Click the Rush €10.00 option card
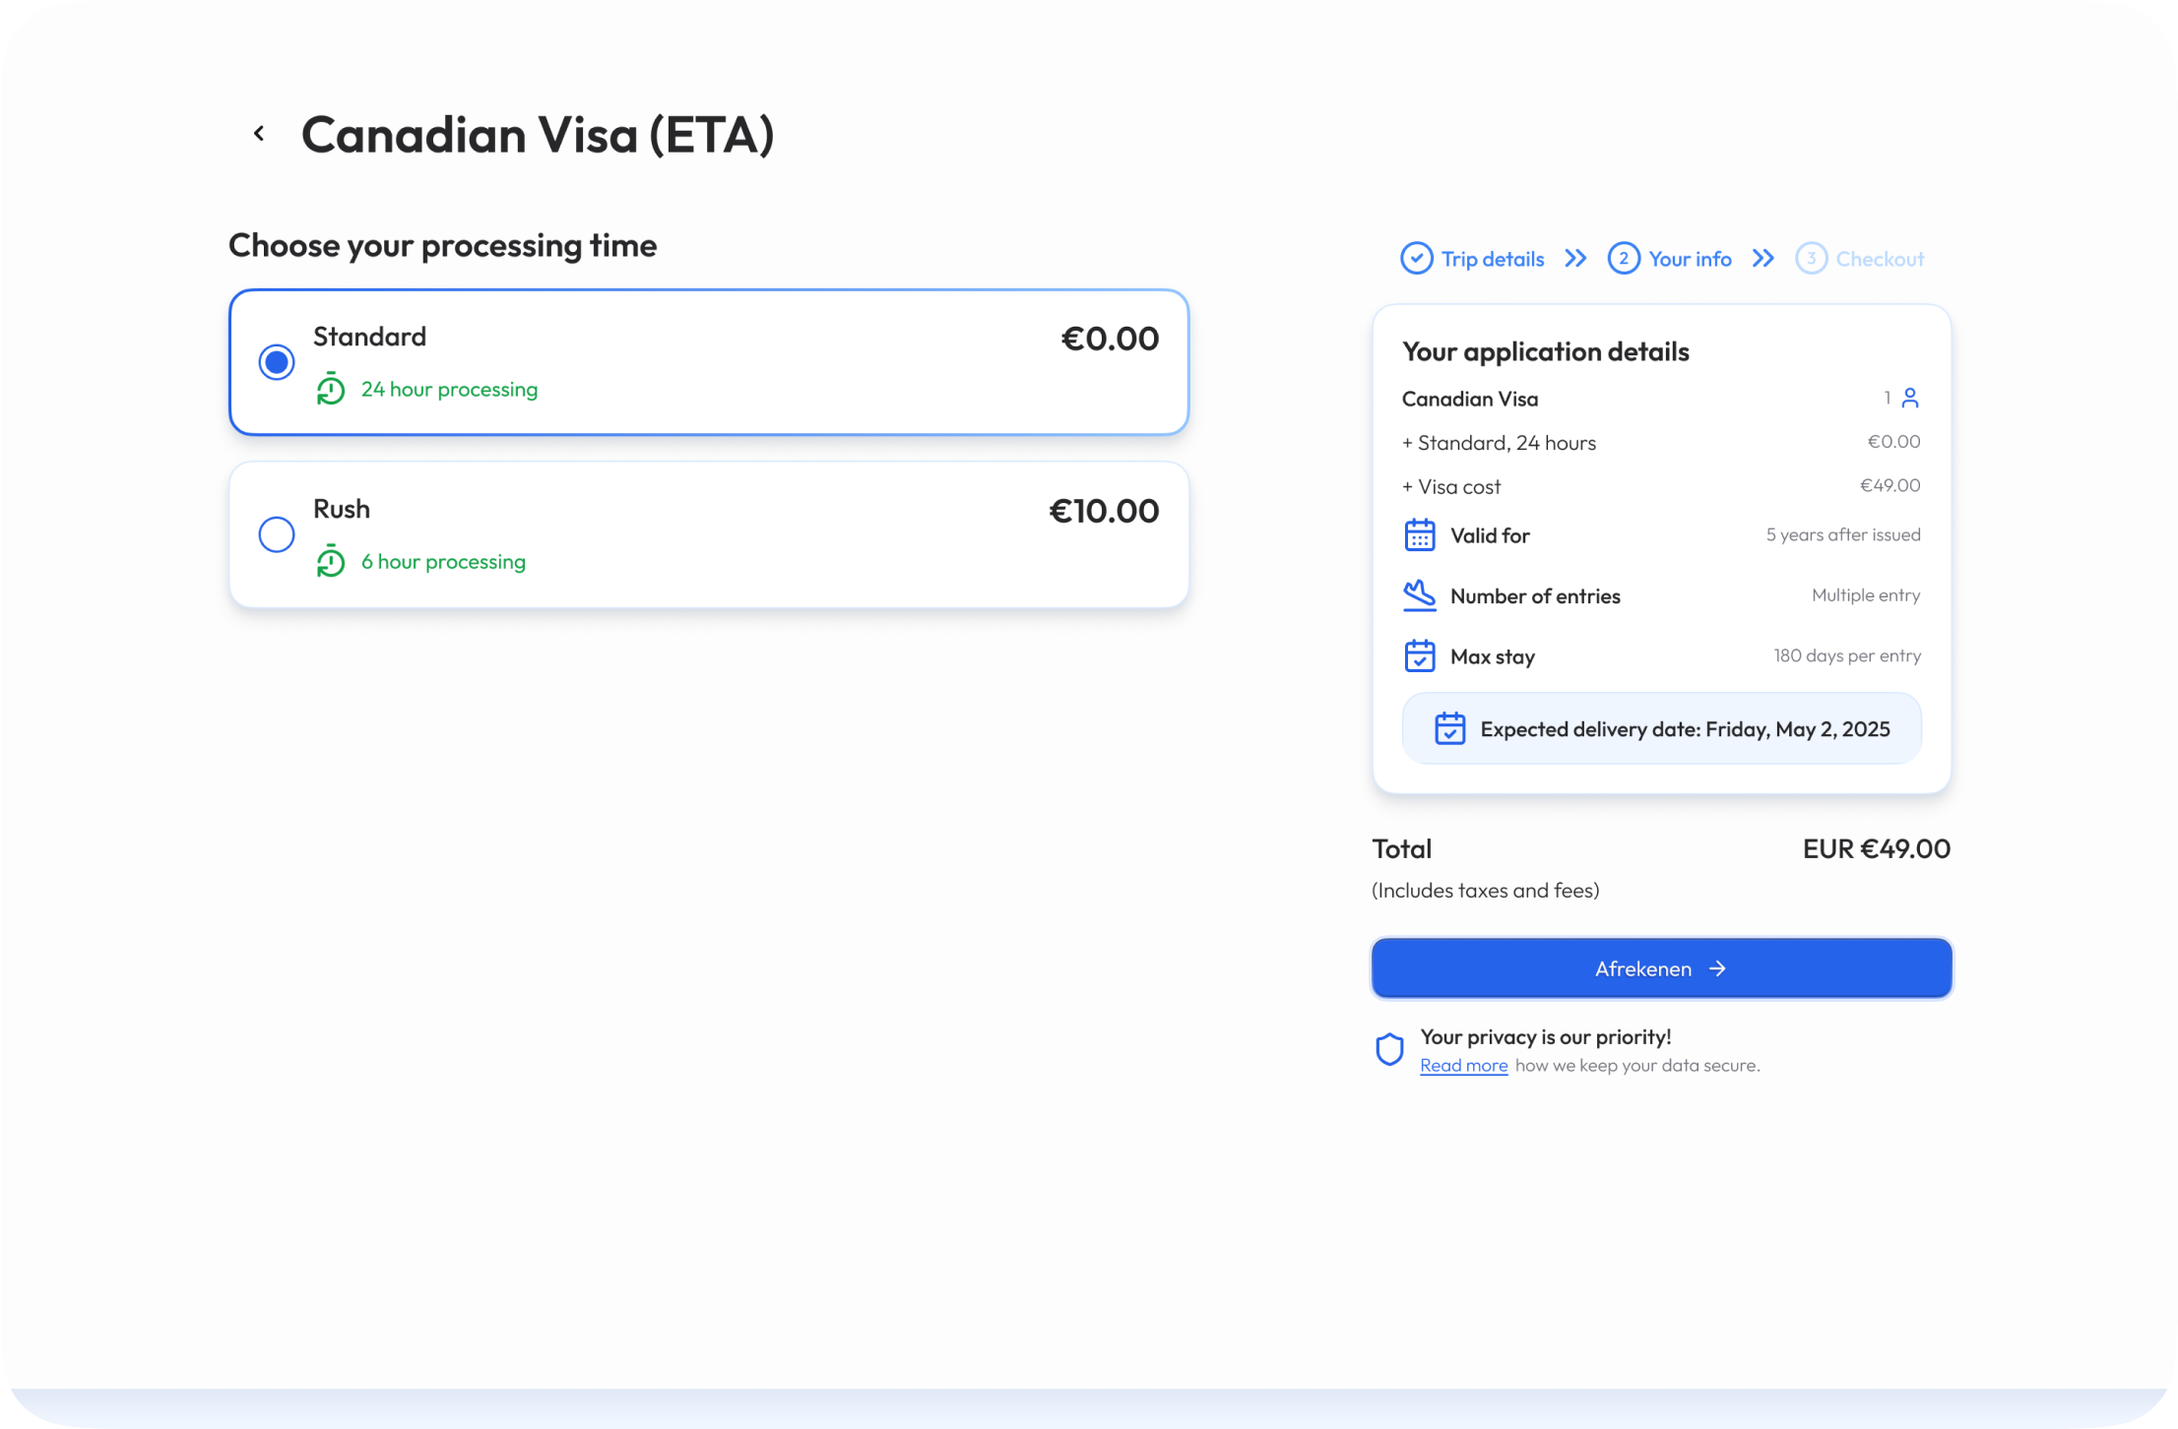The image size is (2178, 1429). [708, 534]
